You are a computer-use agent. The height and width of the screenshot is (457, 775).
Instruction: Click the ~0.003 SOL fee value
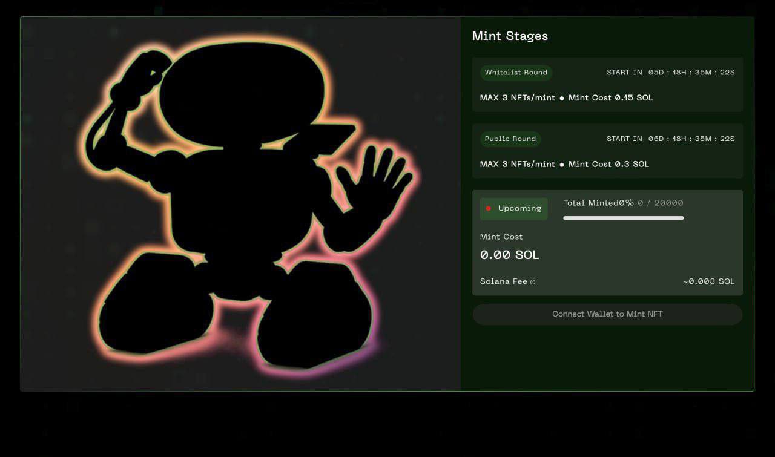[x=709, y=281]
